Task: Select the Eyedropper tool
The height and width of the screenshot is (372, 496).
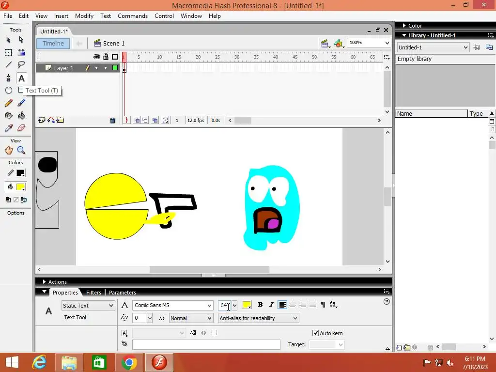Action: [x=9, y=128]
